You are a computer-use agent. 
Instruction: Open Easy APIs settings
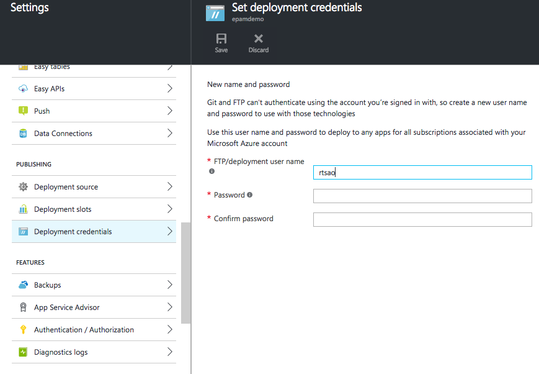[x=94, y=89]
